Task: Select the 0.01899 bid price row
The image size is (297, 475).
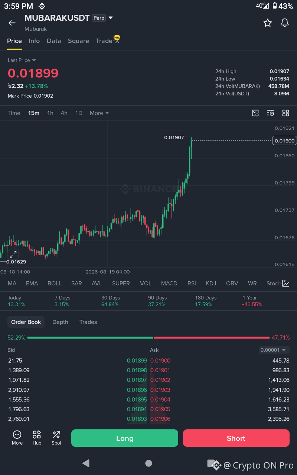Action: coord(77,361)
